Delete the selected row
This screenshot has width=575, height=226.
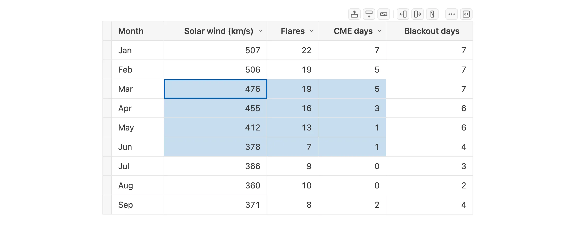pyautogui.click(x=384, y=14)
